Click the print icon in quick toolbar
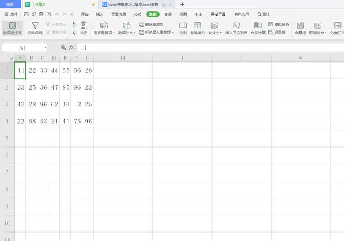This screenshot has width=345, height=241. coord(41,14)
